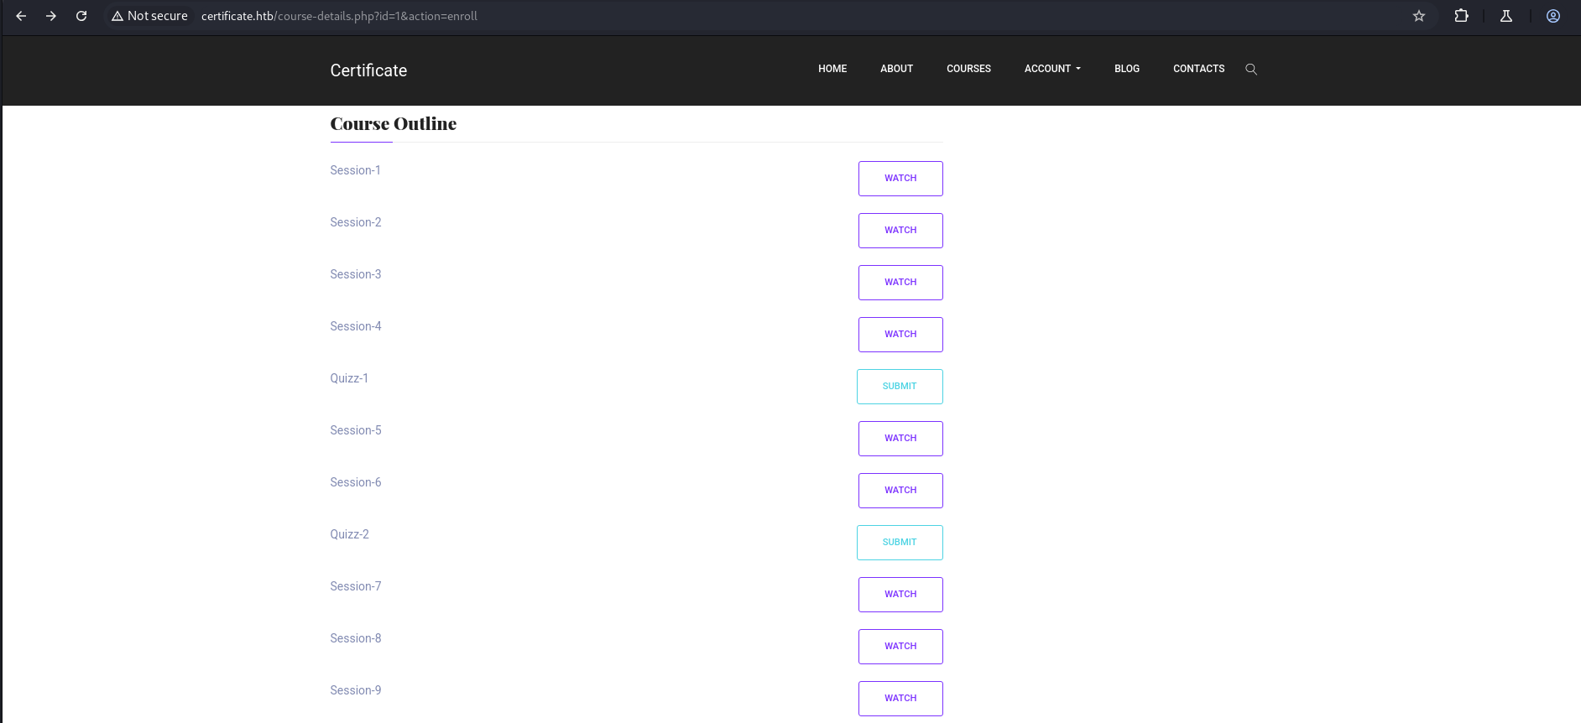1581x723 pixels.
Task: Watch Session-1
Action: [900, 179]
